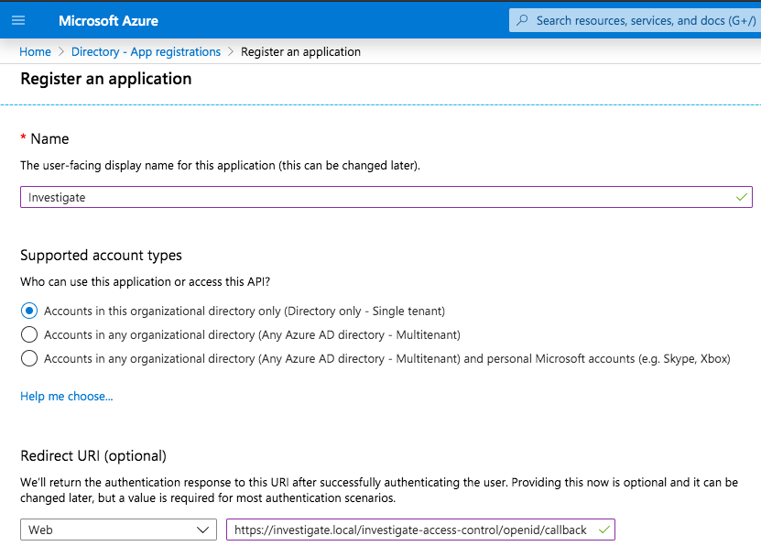Select Register an application in the breadcrumb
The width and height of the screenshot is (761, 557).
[299, 51]
